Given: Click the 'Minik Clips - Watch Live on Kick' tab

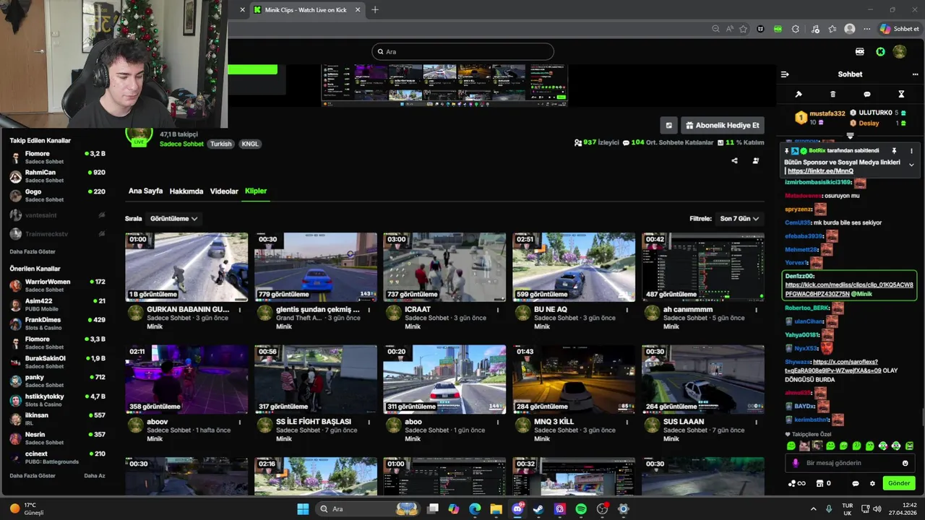Looking at the screenshot, I should point(306,10).
